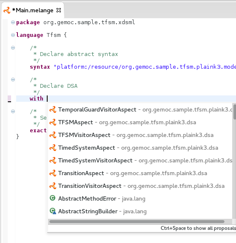
Task: Click the vertical scrollbar thumb of the proposals list
Action: (235, 112)
